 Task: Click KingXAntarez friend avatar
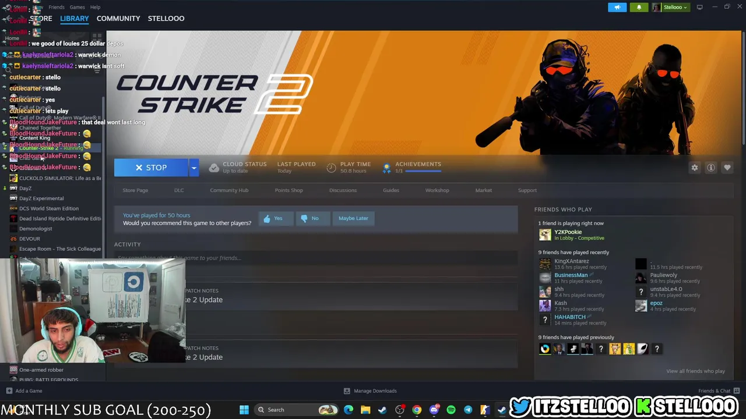pyautogui.click(x=545, y=264)
